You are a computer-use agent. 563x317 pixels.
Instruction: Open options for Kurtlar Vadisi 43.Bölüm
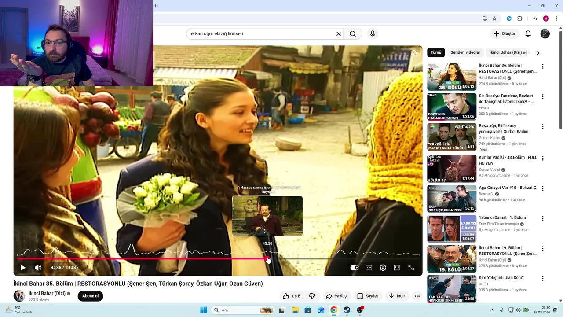coord(543,158)
